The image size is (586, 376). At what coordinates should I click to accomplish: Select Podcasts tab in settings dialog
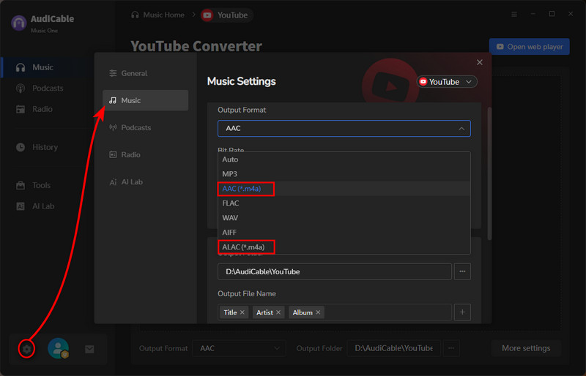(x=145, y=128)
